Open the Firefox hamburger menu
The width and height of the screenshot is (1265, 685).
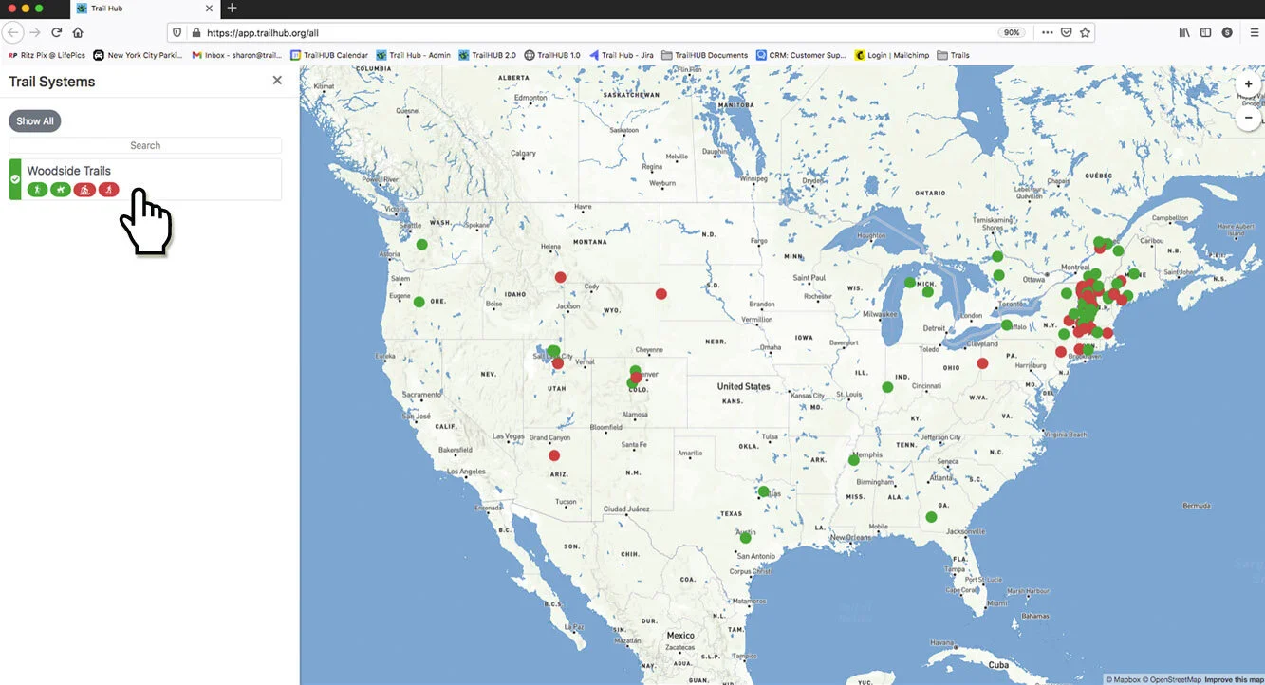tap(1255, 32)
